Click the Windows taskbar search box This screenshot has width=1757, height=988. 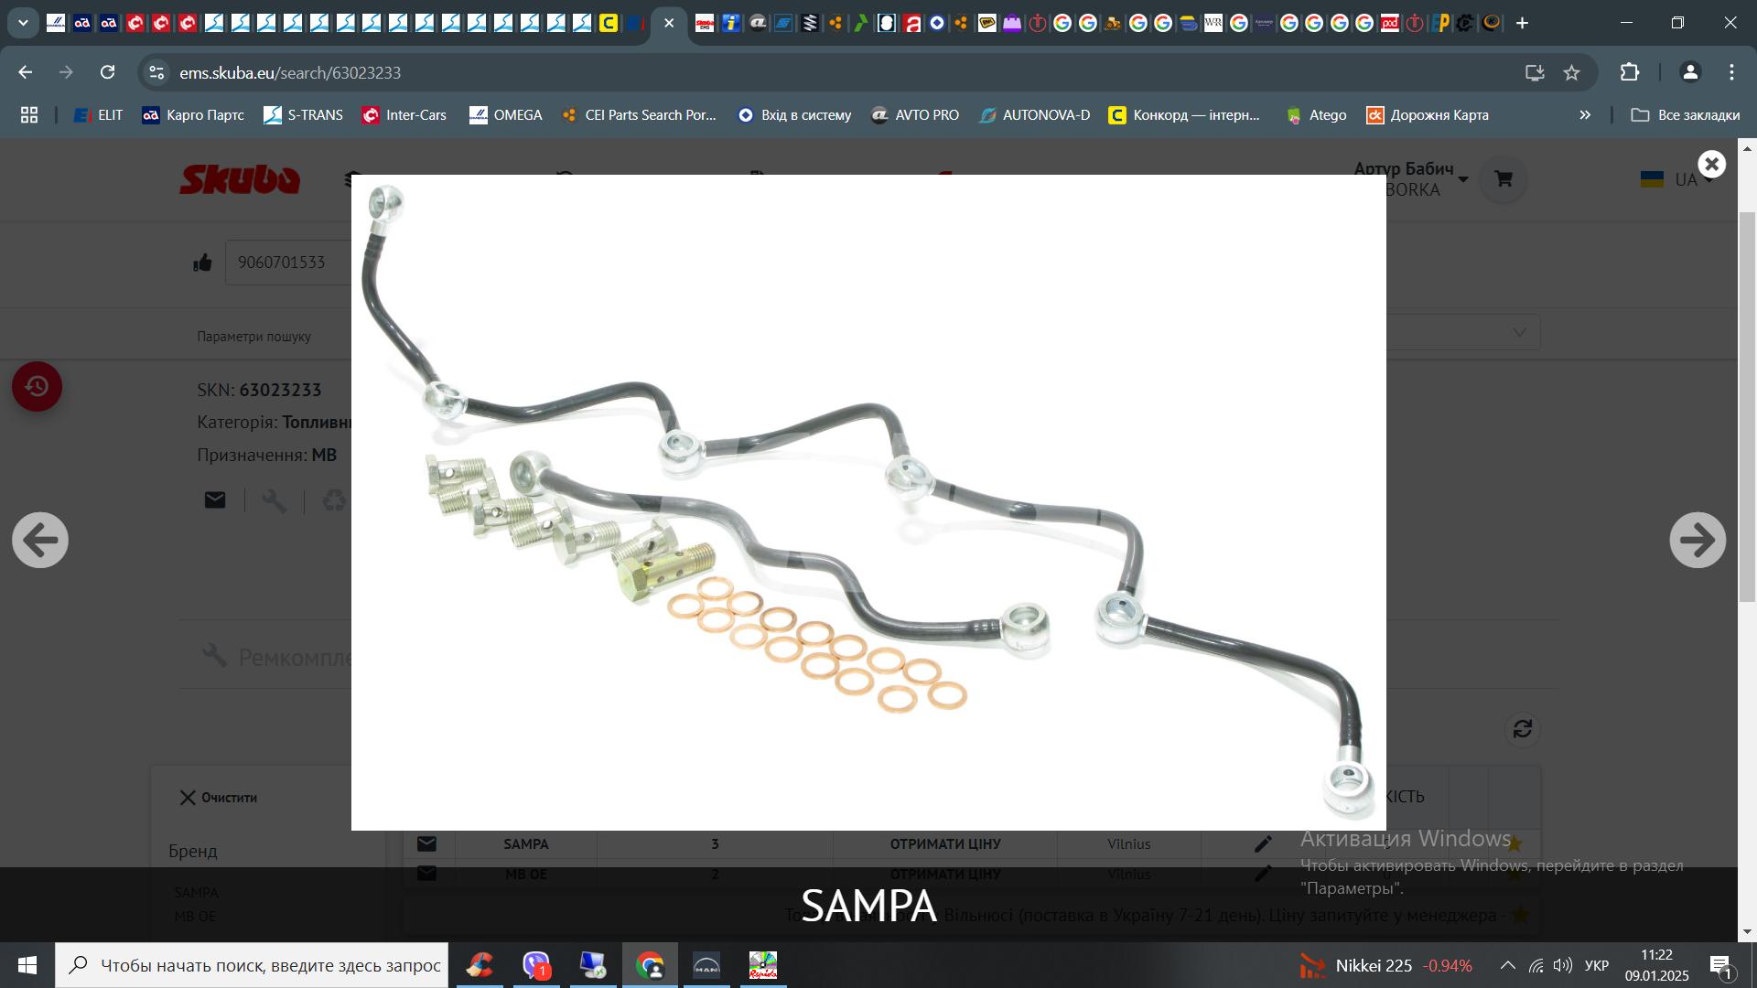click(252, 965)
